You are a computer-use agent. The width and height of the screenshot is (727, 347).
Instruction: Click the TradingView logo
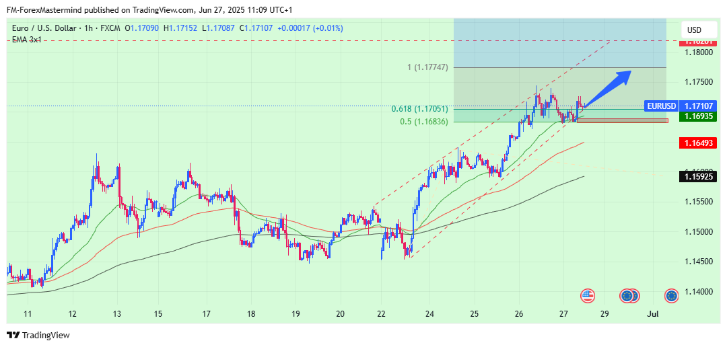coord(38,335)
